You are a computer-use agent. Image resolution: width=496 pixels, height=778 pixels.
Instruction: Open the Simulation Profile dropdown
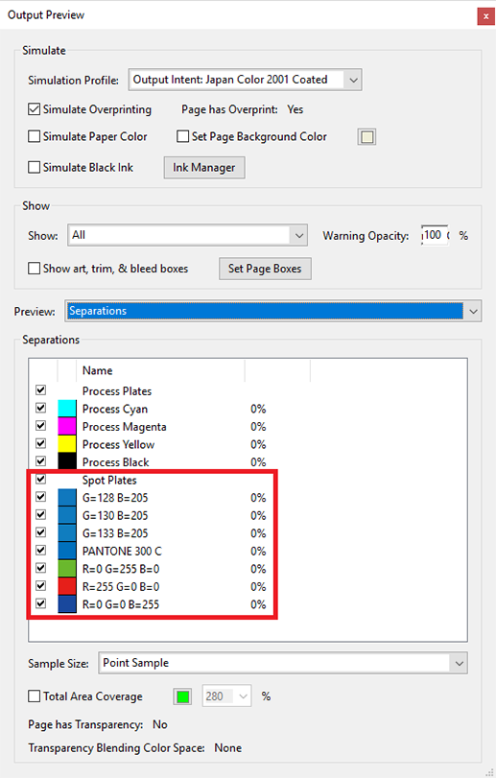245,80
